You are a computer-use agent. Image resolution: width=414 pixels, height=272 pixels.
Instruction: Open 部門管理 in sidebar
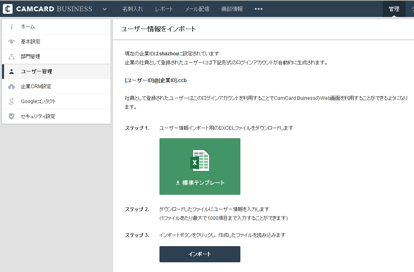click(x=56, y=57)
